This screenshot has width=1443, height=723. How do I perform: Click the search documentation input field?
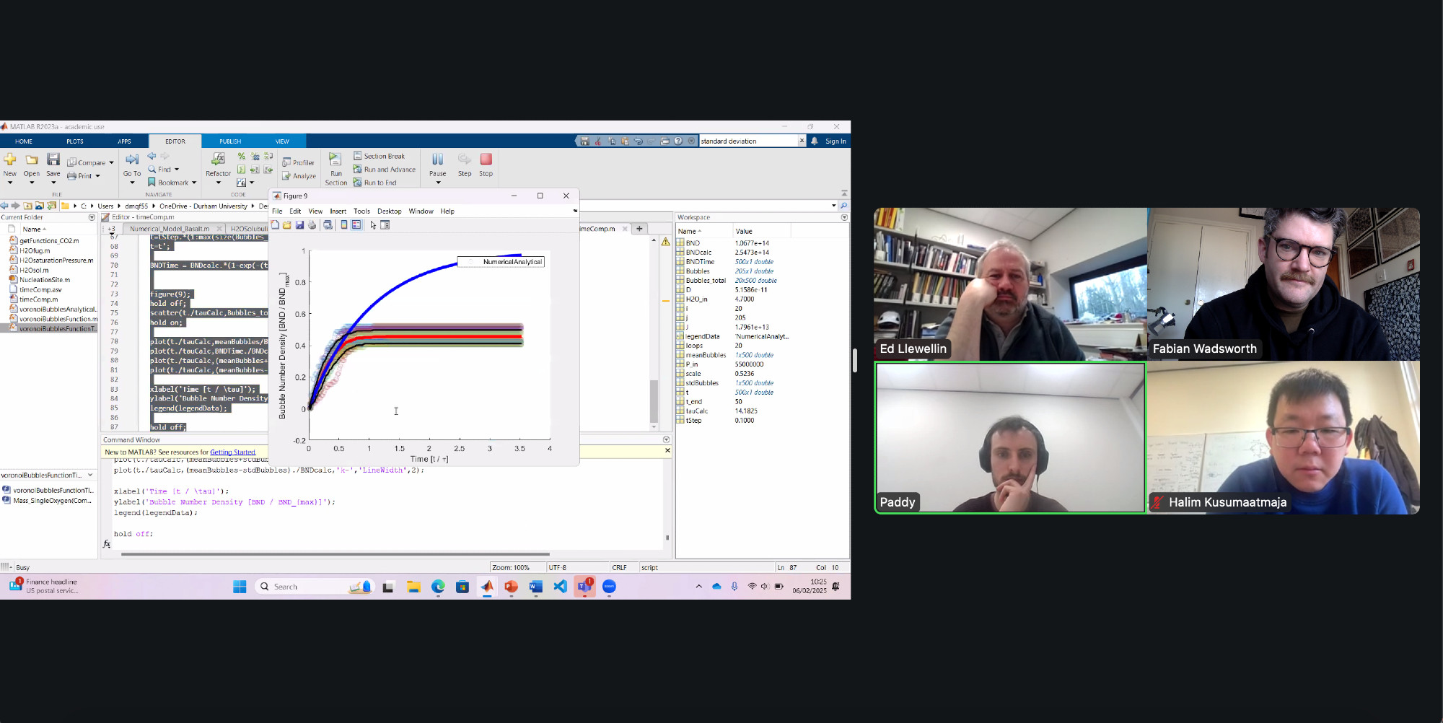747,141
